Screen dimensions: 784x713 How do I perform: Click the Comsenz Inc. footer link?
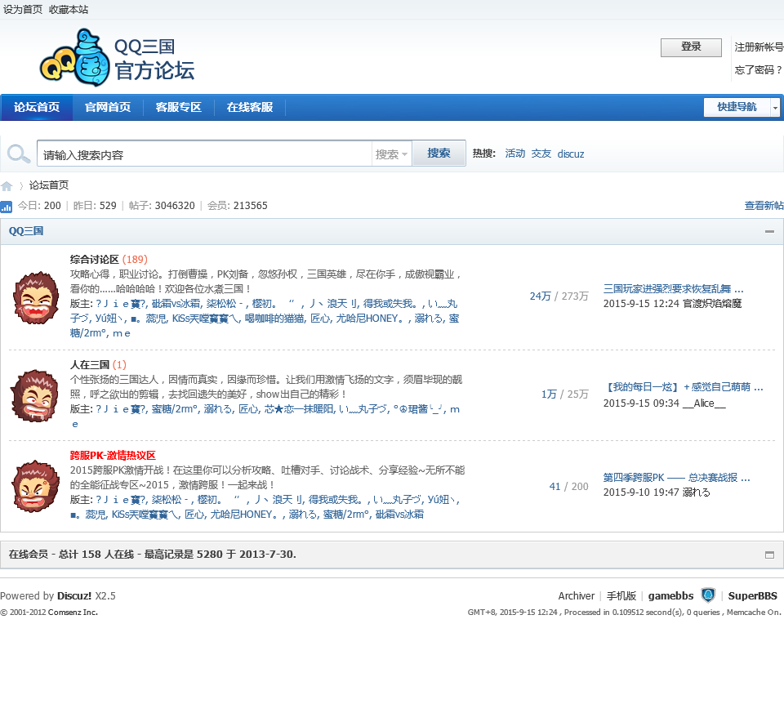(72, 612)
